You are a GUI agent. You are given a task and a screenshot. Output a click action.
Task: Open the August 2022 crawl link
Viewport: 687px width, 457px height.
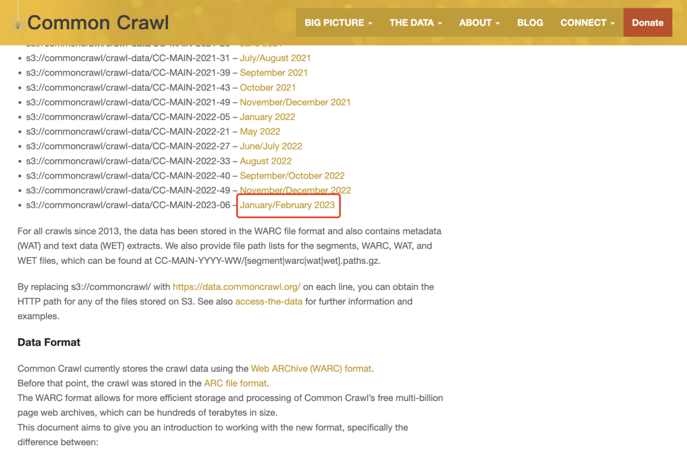(265, 161)
